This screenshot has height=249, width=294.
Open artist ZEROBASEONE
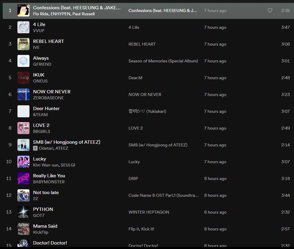point(48,98)
